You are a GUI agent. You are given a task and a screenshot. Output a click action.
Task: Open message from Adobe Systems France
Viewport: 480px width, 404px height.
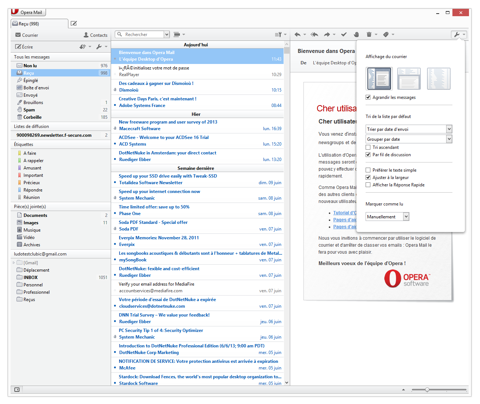pos(198,102)
